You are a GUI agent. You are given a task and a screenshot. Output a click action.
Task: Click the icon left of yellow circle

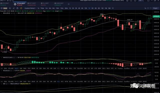click(17, 8)
